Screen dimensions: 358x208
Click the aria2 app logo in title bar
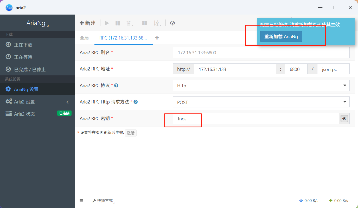click(9, 8)
